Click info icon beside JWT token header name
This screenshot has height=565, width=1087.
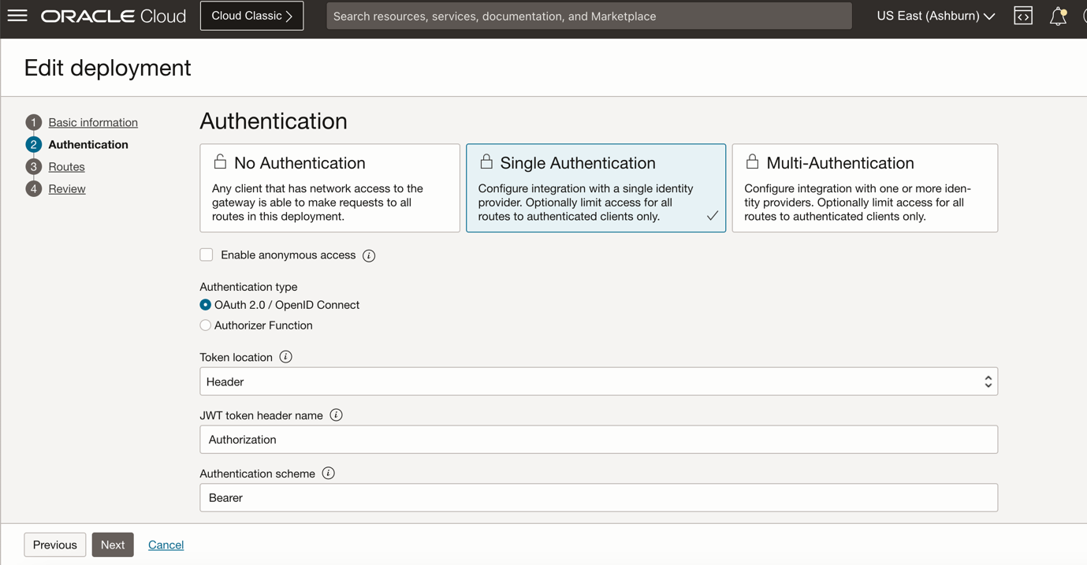point(336,415)
